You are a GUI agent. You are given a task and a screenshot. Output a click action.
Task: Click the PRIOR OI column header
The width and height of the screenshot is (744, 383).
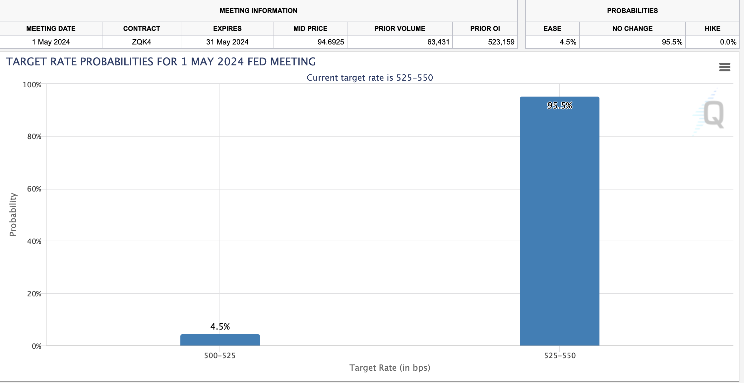click(x=485, y=29)
